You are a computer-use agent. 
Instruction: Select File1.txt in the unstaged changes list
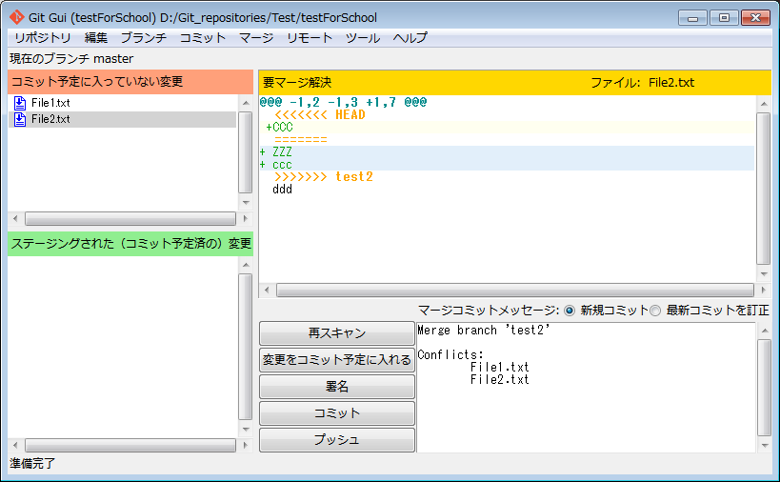coord(50,103)
